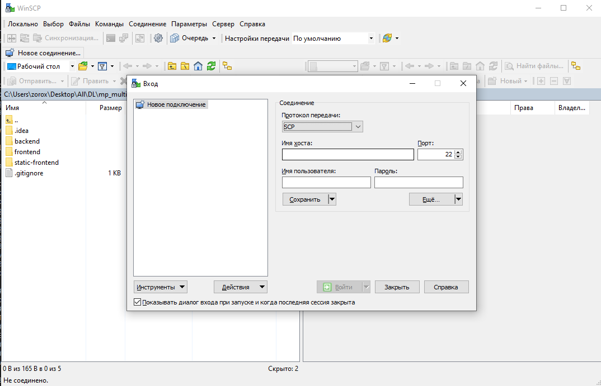Image resolution: width=601 pixels, height=386 pixels.
Task: Open Настройки передачи По умолчанию dropdown
Action: [371, 38]
